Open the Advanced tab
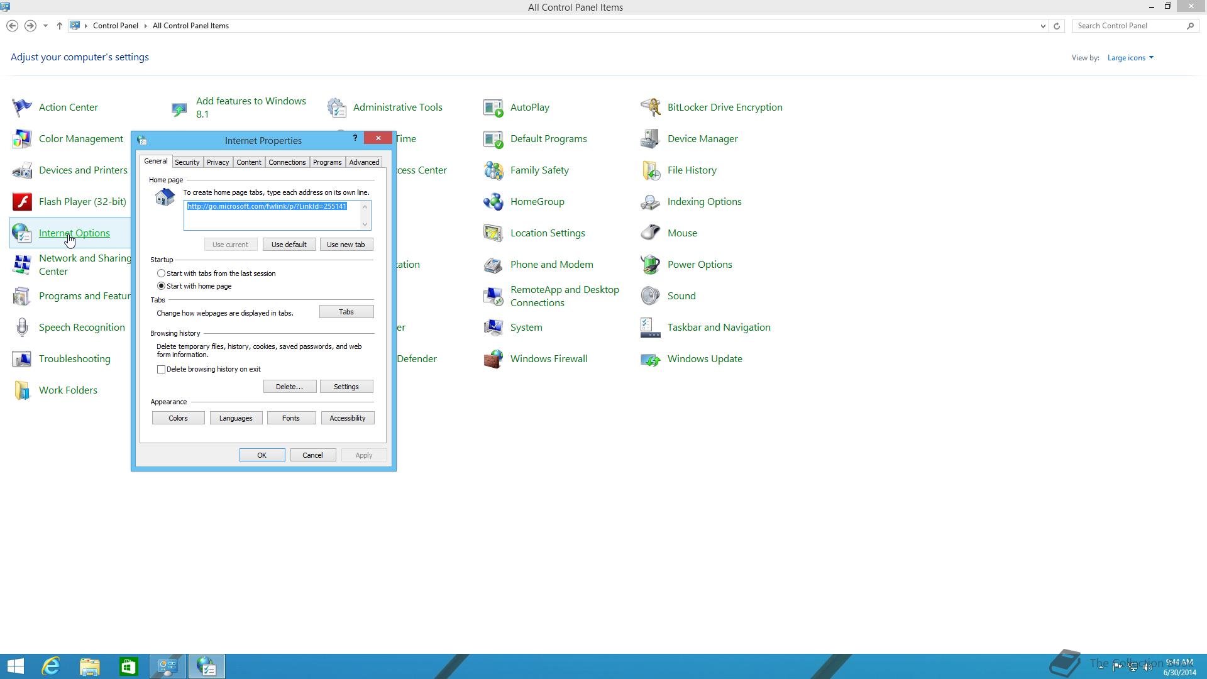Image resolution: width=1207 pixels, height=679 pixels. tap(364, 162)
